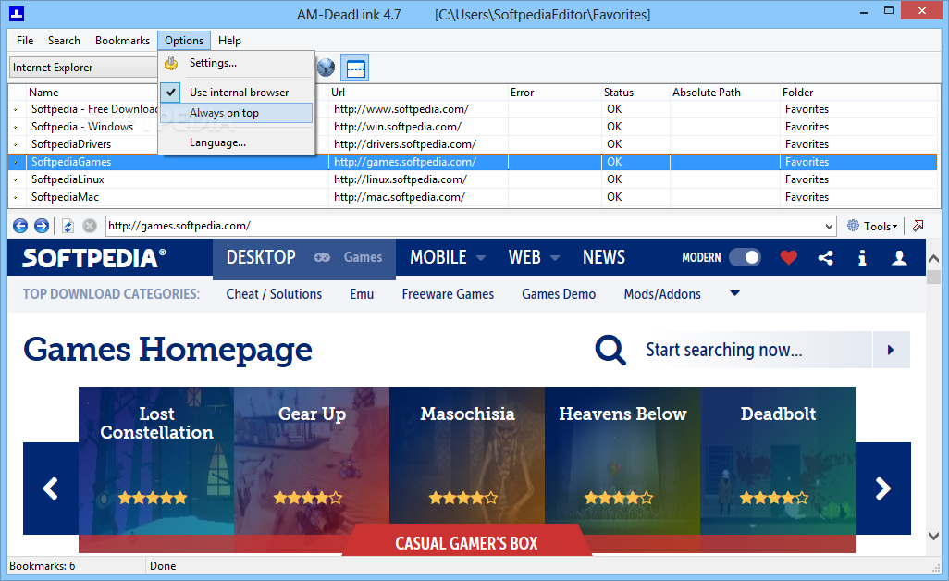Click the address bar URL field
This screenshot has height=581, width=949.
[463, 226]
